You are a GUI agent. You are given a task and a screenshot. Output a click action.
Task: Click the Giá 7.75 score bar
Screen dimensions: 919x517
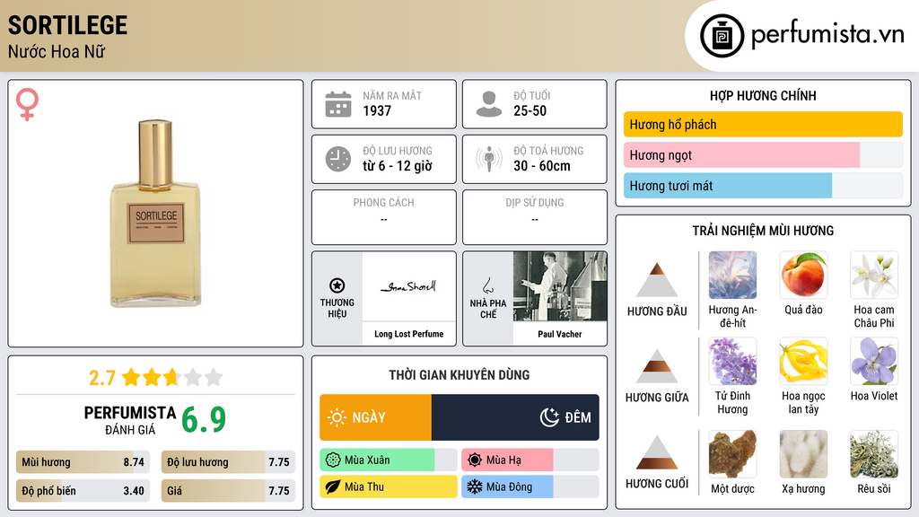228,491
